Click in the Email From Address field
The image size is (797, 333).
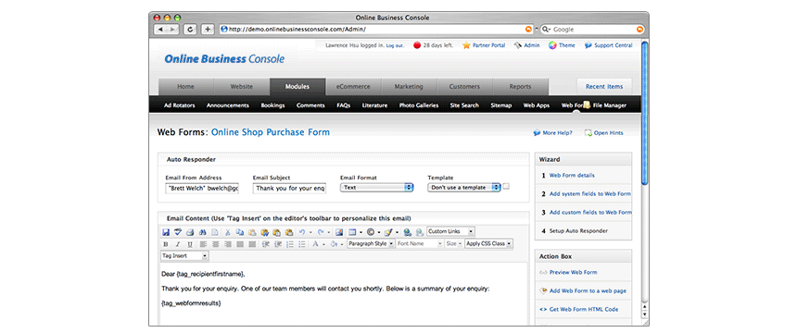coord(202,188)
